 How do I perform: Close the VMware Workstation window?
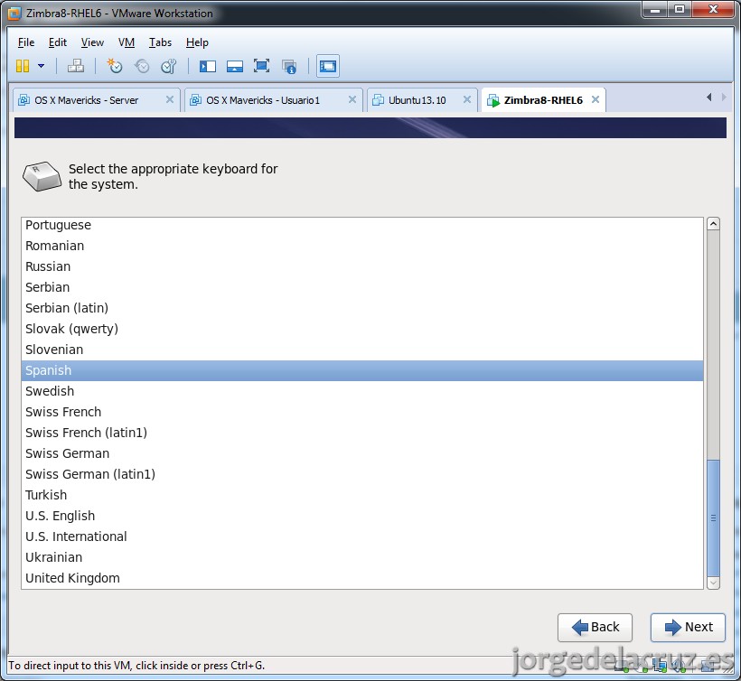click(x=714, y=9)
